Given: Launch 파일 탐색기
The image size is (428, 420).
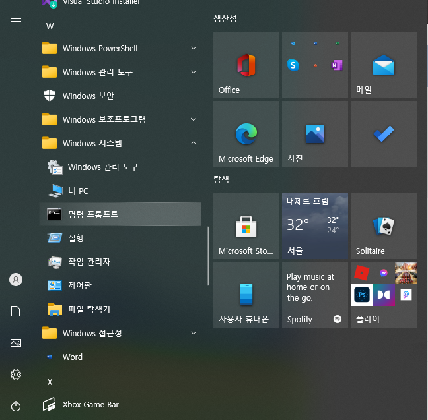Looking at the screenshot, I should pyautogui.click(x=120, y=309).
